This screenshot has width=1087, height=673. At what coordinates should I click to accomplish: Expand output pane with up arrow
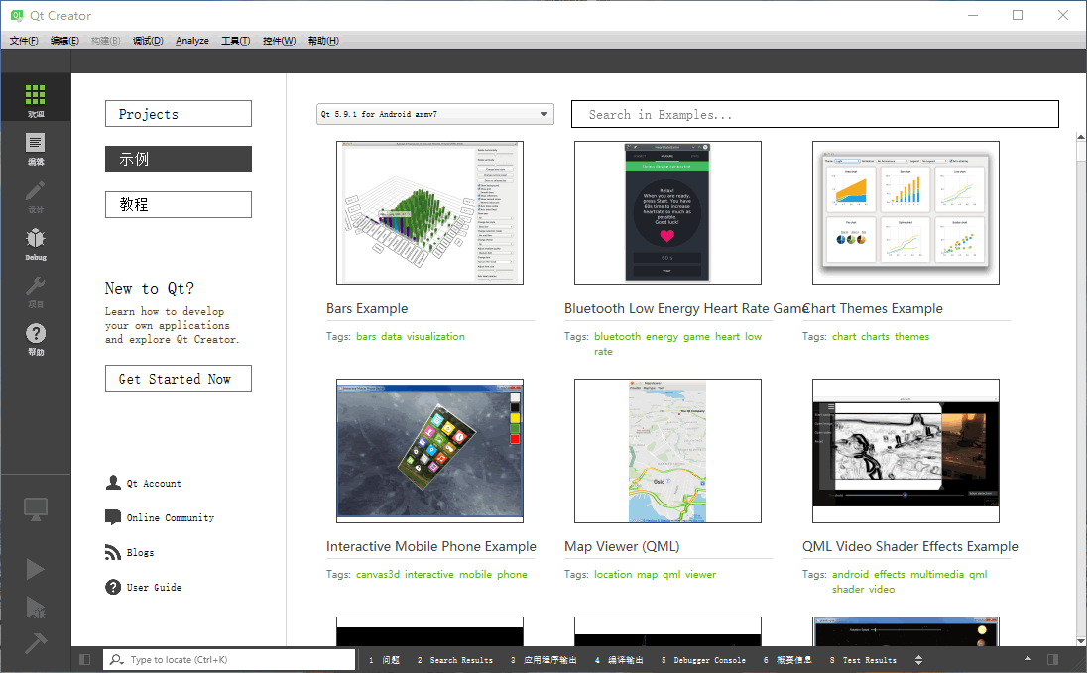(1028, 659)
